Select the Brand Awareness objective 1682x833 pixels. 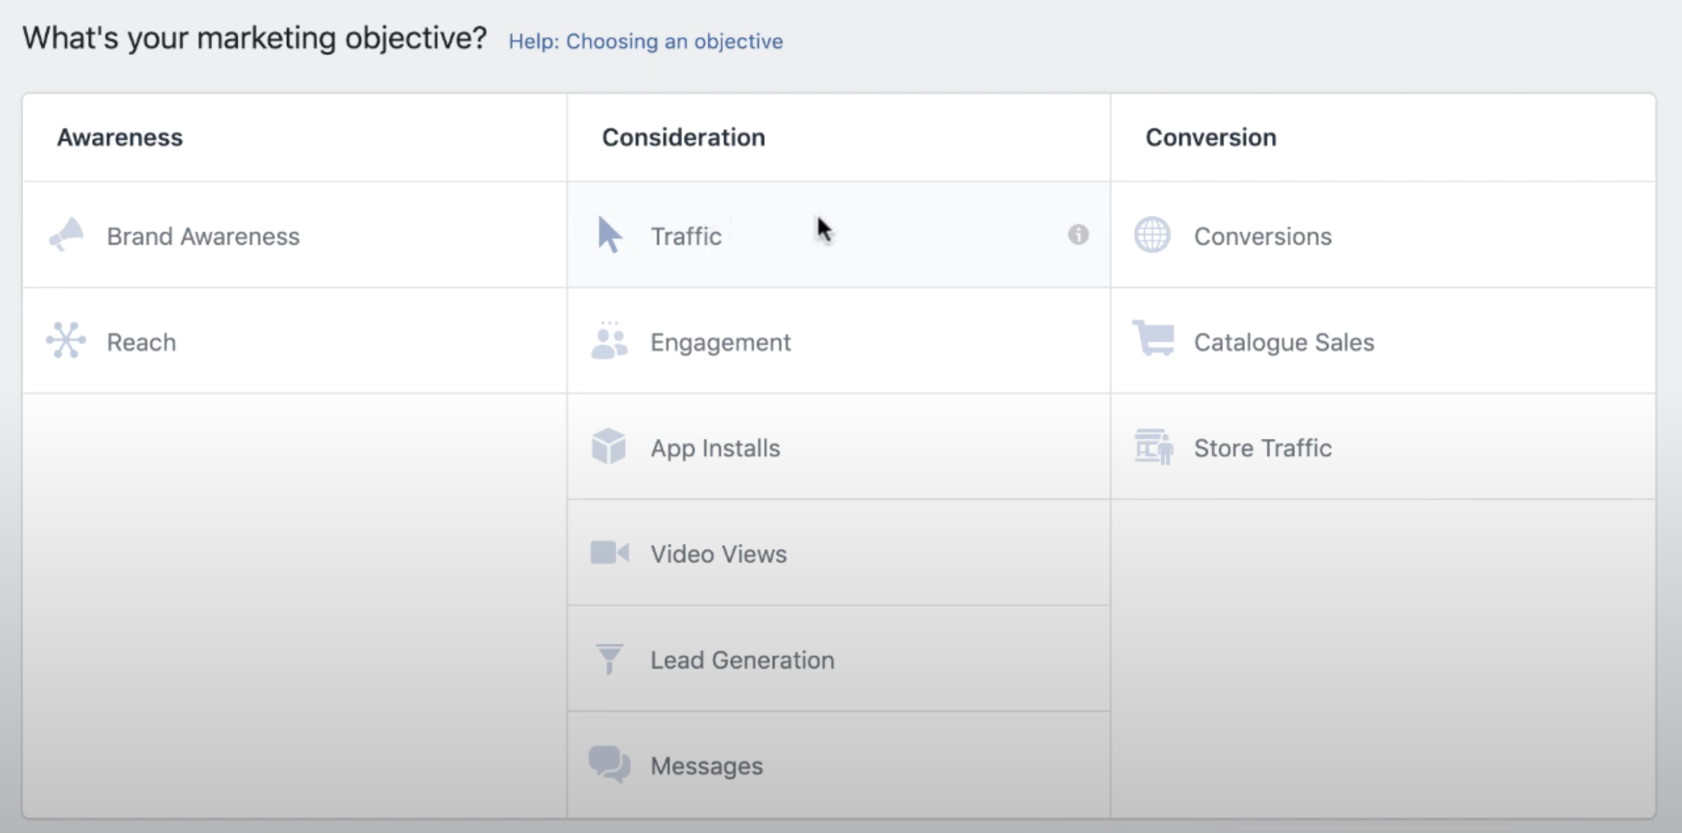click(295, 235)
